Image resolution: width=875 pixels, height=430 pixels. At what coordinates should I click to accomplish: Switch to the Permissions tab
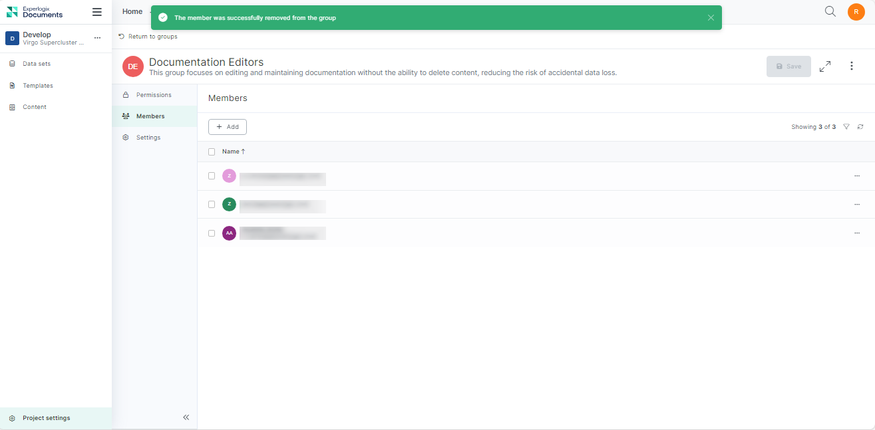pyautogui.click(x=154, y=95)
